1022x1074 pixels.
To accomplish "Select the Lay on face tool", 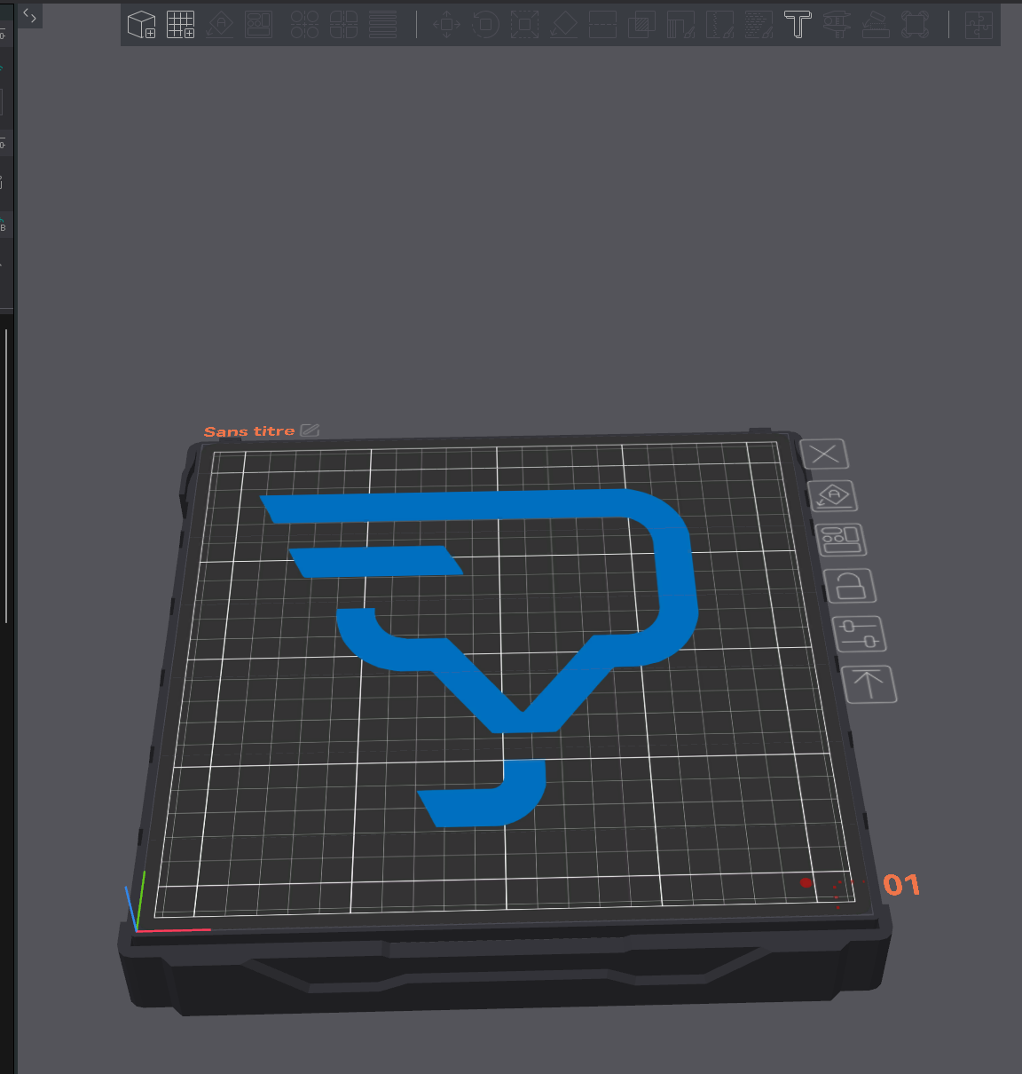I will tap(563, 24).
